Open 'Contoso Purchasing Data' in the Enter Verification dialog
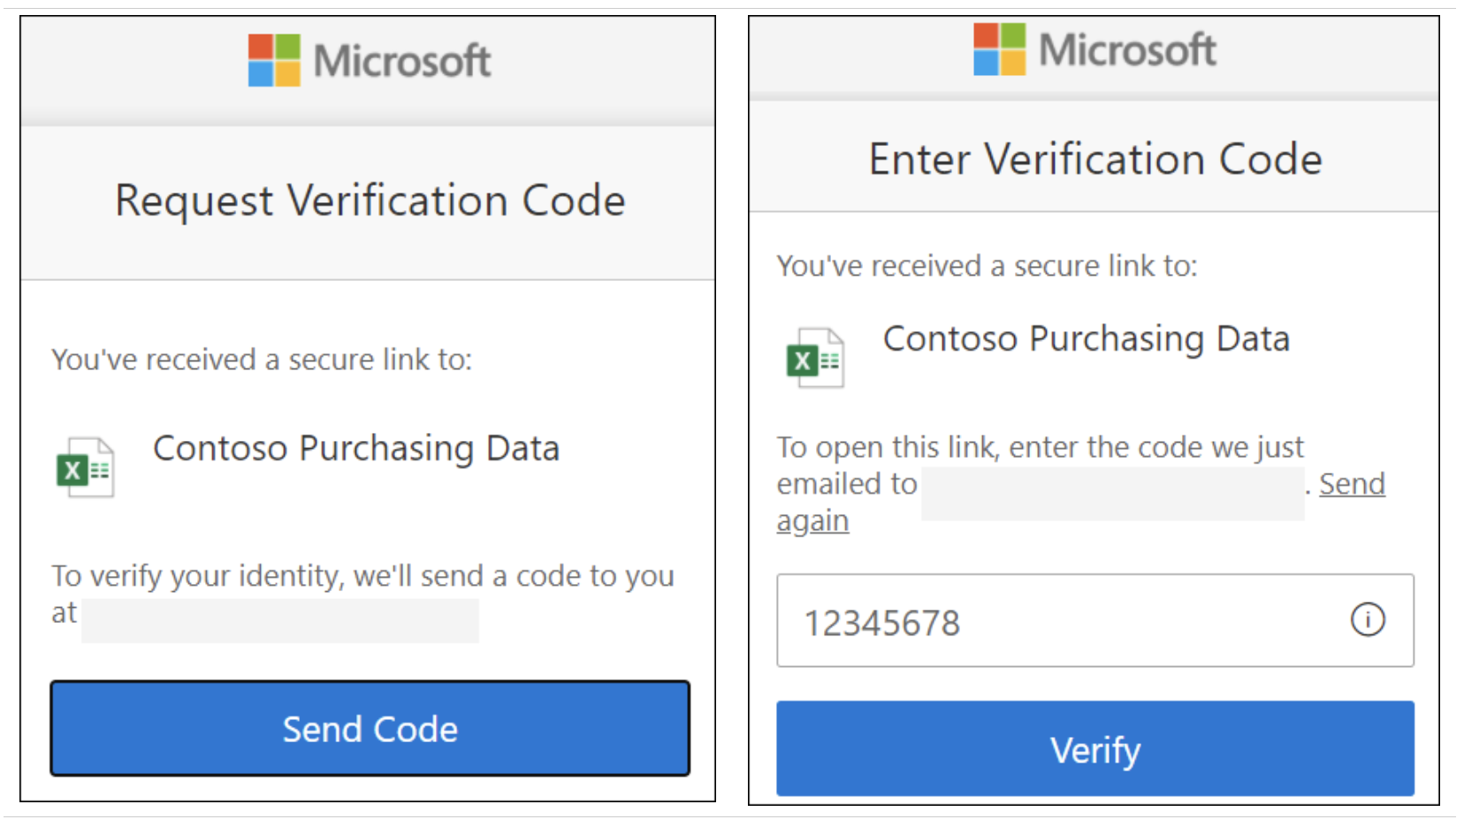The image size is (1464, 827). 1086,339
